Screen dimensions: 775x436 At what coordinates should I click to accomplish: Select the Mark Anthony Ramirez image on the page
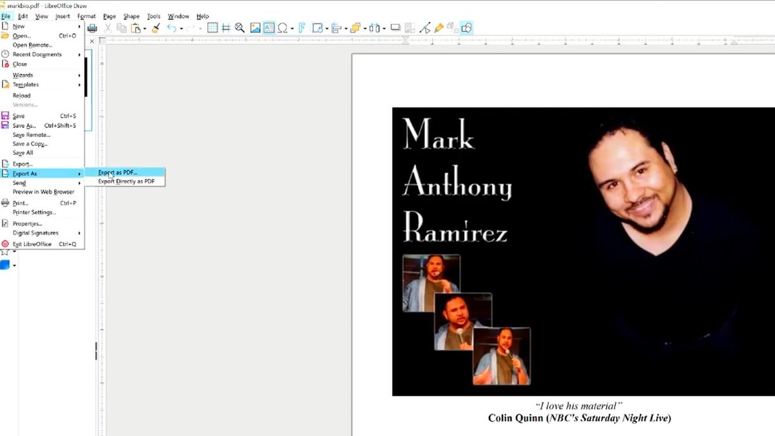point(581,252)
